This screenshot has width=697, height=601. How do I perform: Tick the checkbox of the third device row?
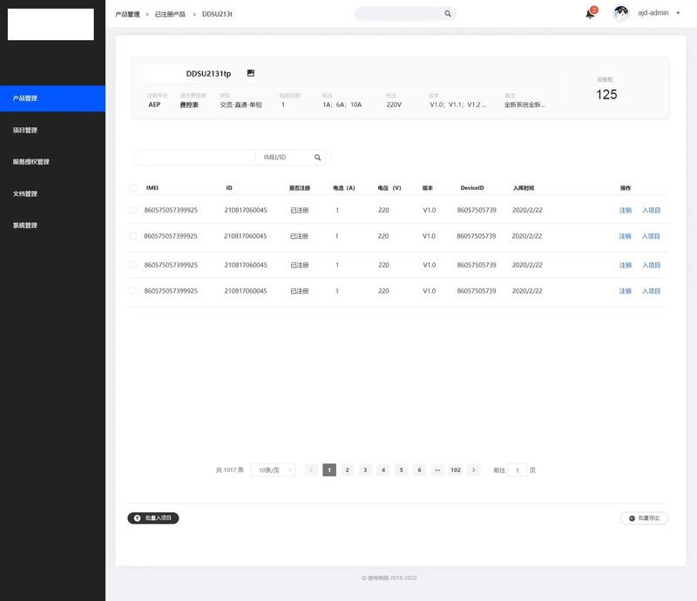[x=133, y=265]
